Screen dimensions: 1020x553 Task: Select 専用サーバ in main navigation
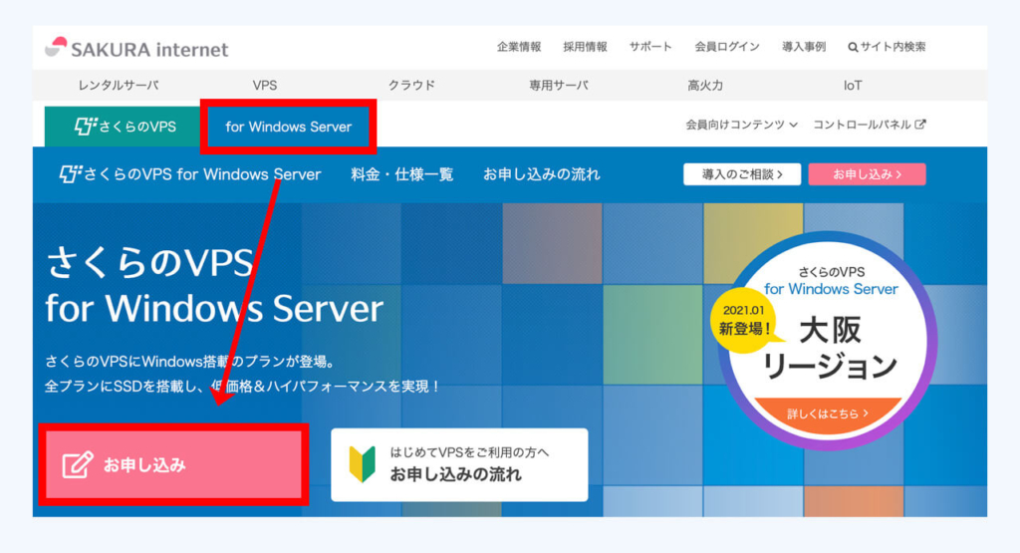[559, 86]
